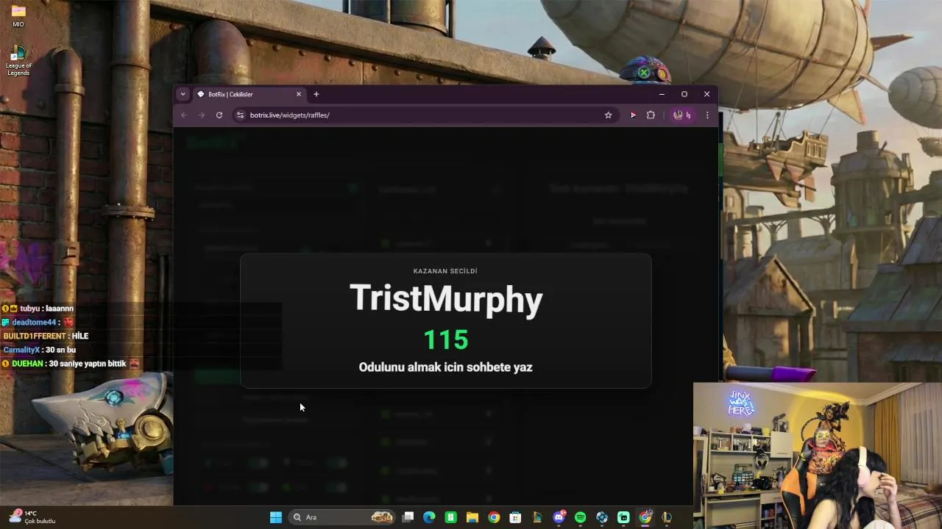Click the winner name TristMurphy
This screenshot has height=529, width=942.
point(446,299)
